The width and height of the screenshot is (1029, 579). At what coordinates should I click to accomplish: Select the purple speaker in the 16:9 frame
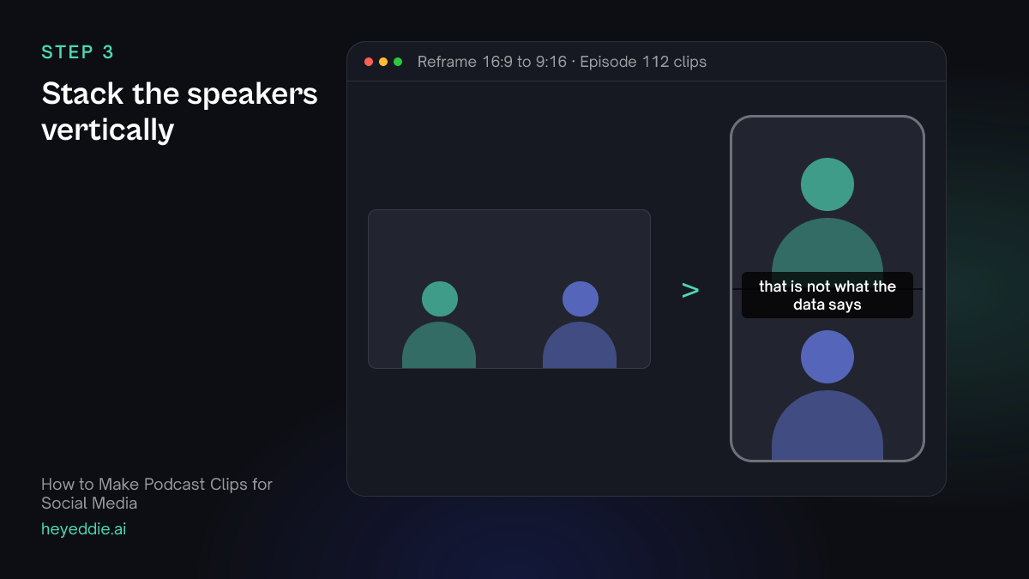580,325
